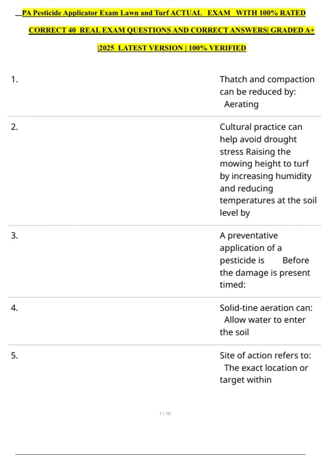
Task: Click the "1 / 10" page indicator
Action: (165, 414)
